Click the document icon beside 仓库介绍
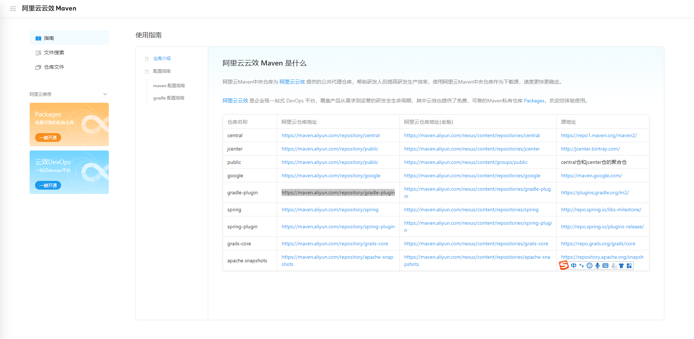Viewport: 694px width, 339px height. pyautogui.click(x=147, y=59)
